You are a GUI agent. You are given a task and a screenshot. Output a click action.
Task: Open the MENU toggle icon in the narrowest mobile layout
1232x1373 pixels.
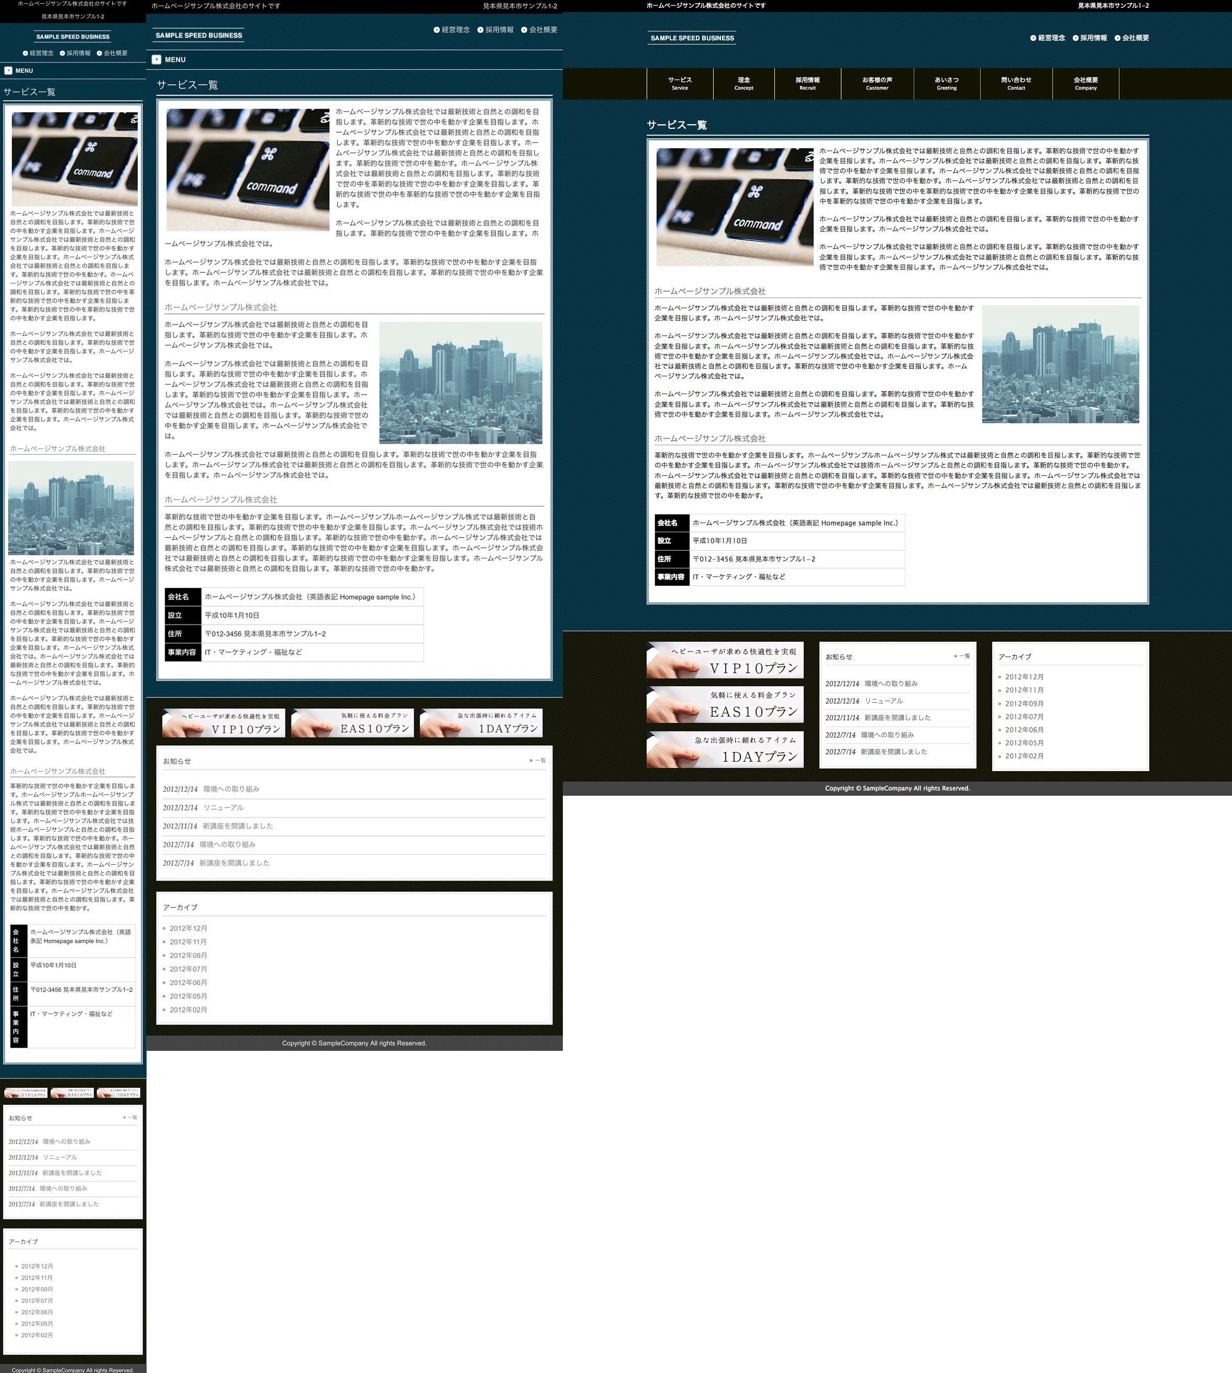8,70
